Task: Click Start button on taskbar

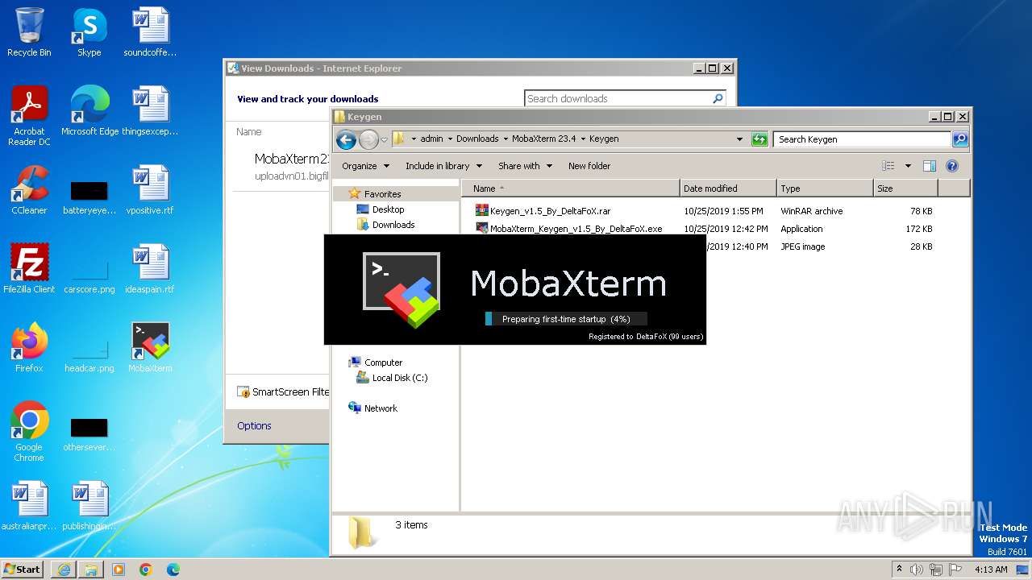Action: pos(23,569)
